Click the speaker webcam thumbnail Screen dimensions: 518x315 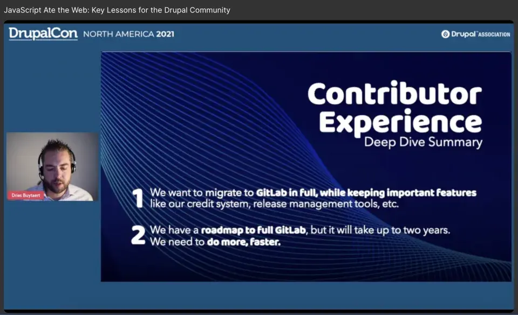point(52,167)
